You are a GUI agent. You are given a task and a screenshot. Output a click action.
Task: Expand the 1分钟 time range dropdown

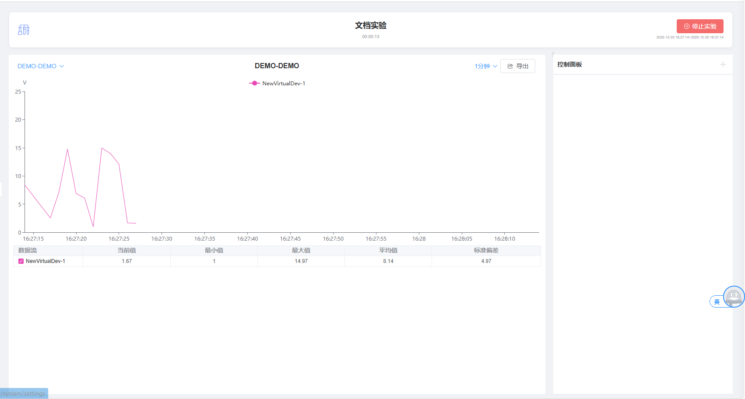(x=485, y=66)
